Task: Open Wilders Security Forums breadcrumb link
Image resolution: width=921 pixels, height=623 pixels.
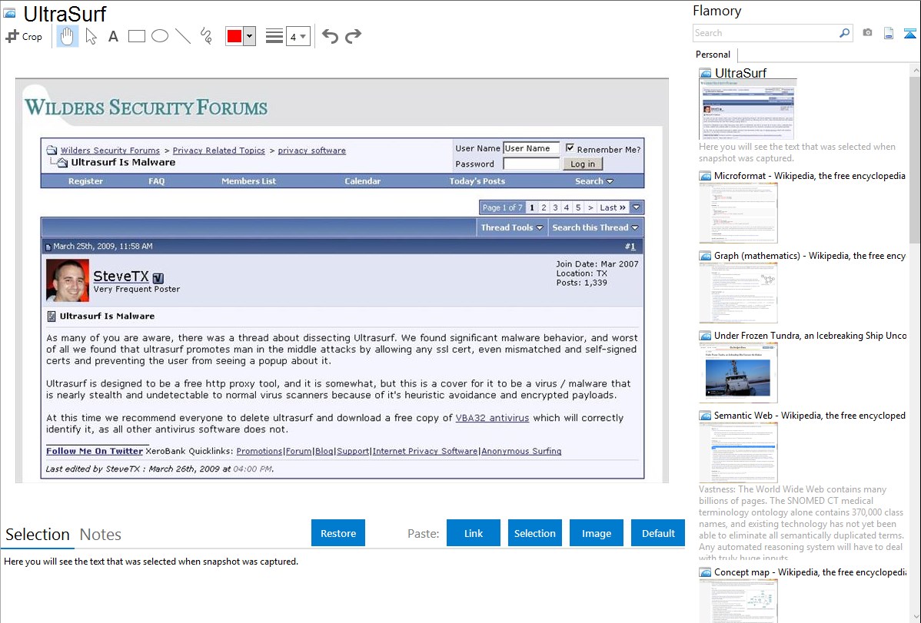Action: click(x=110, y=151)
